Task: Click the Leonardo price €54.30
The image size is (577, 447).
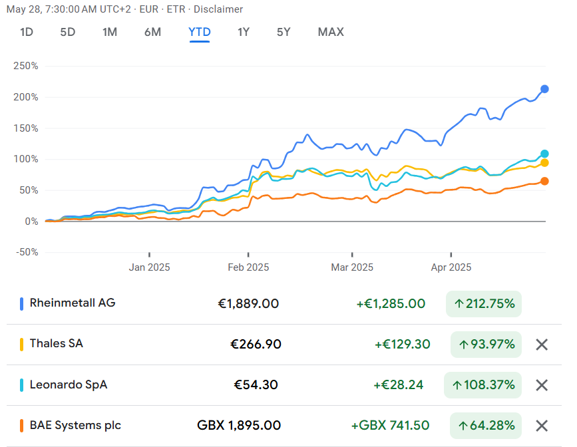Action: point(256,385)
